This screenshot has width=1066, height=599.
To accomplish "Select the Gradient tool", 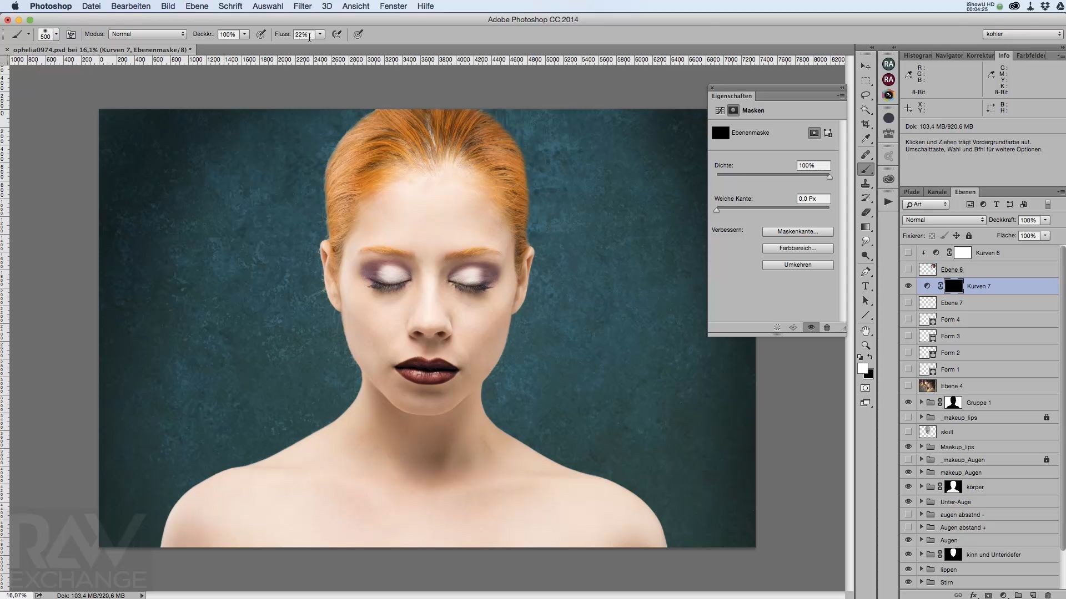I will 866,227.
